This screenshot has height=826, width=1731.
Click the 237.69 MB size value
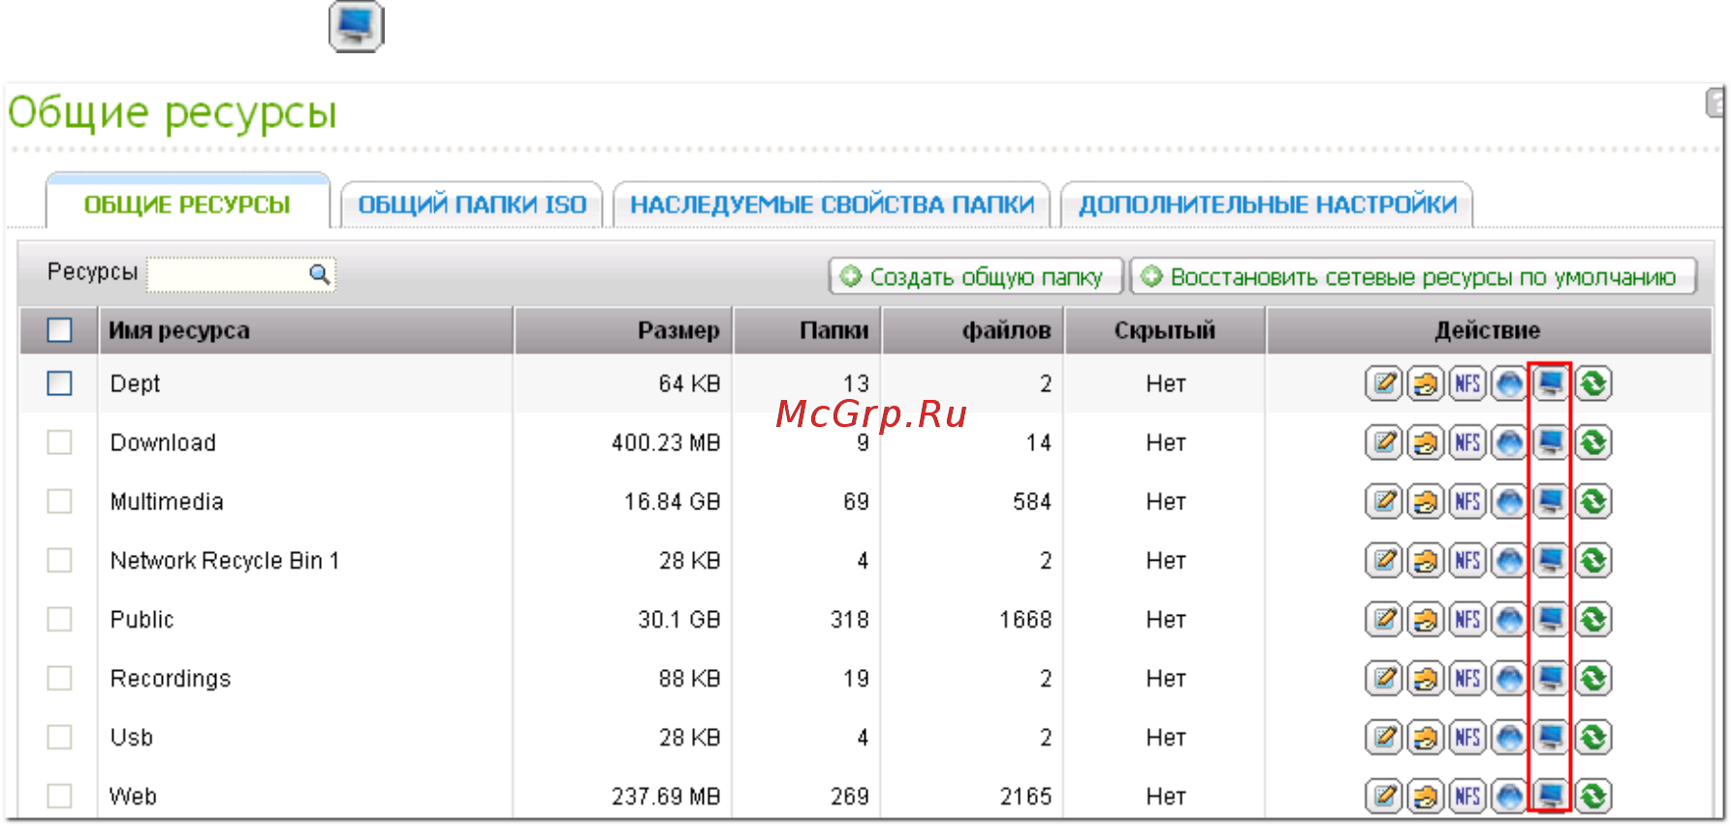tap(666, 797)
